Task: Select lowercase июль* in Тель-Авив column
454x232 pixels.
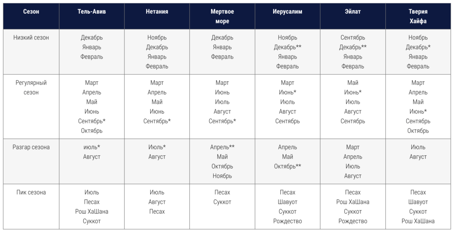Action: point(91,147)
